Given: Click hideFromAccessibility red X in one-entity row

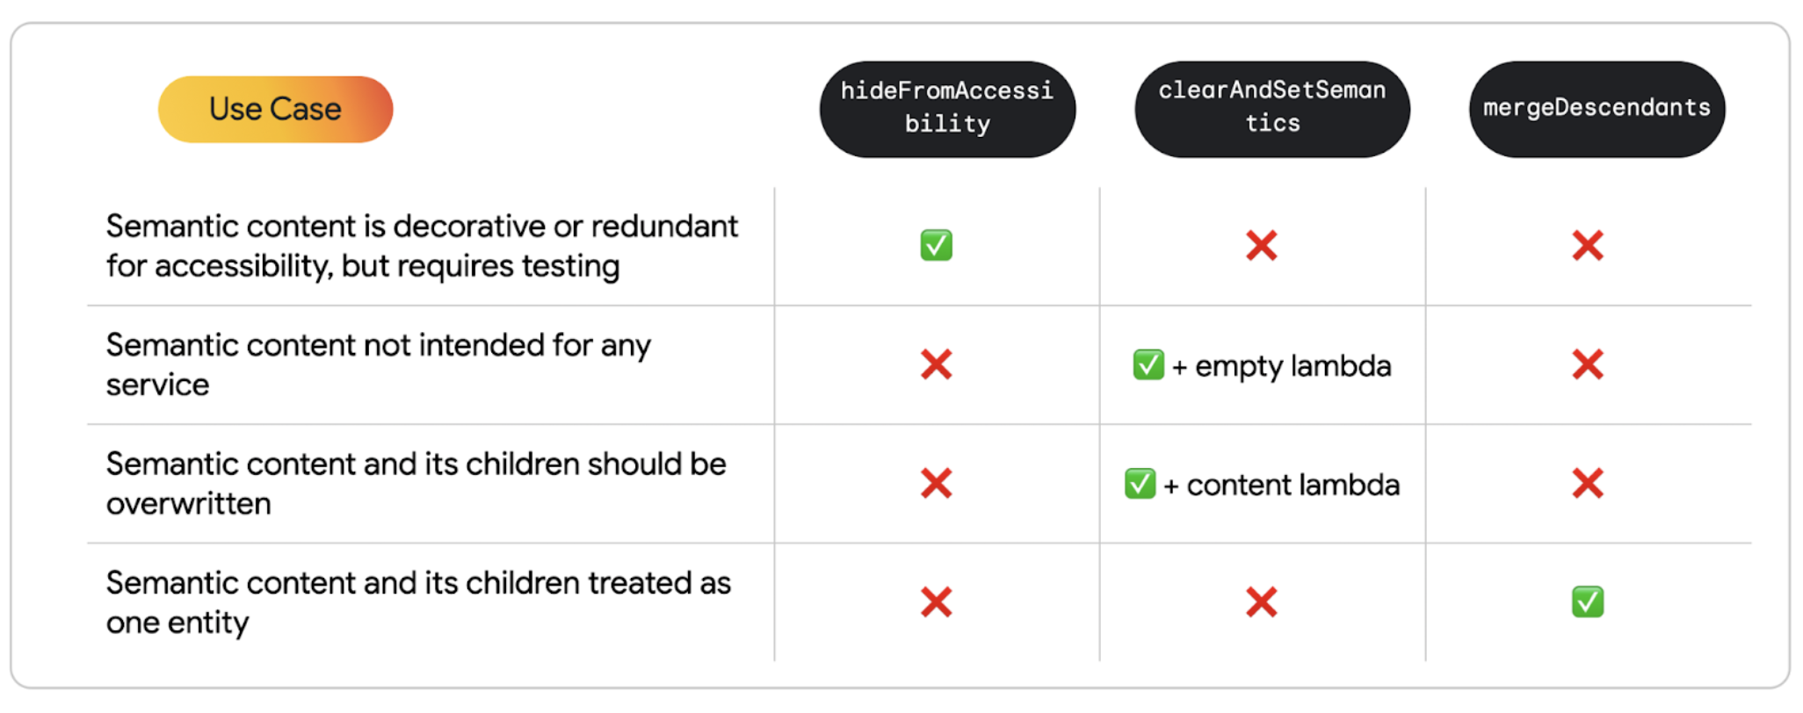Looking at the screenshot, I should click(x=936, y=602).
